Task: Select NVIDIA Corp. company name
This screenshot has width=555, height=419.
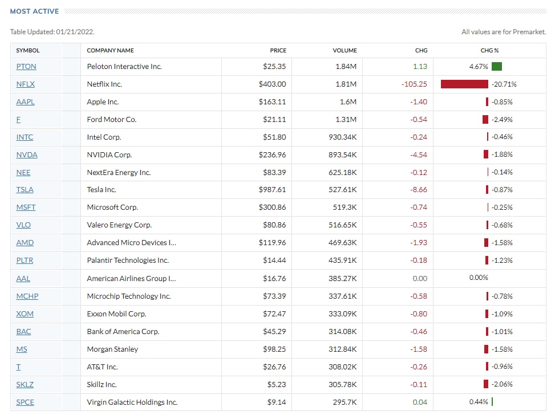Action: (110, 155)
